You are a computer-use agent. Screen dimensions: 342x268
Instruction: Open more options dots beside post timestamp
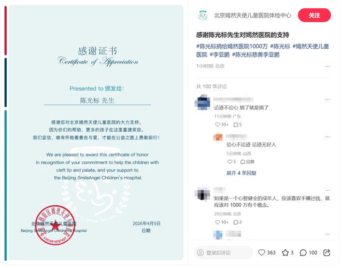(x=327, y=66)
